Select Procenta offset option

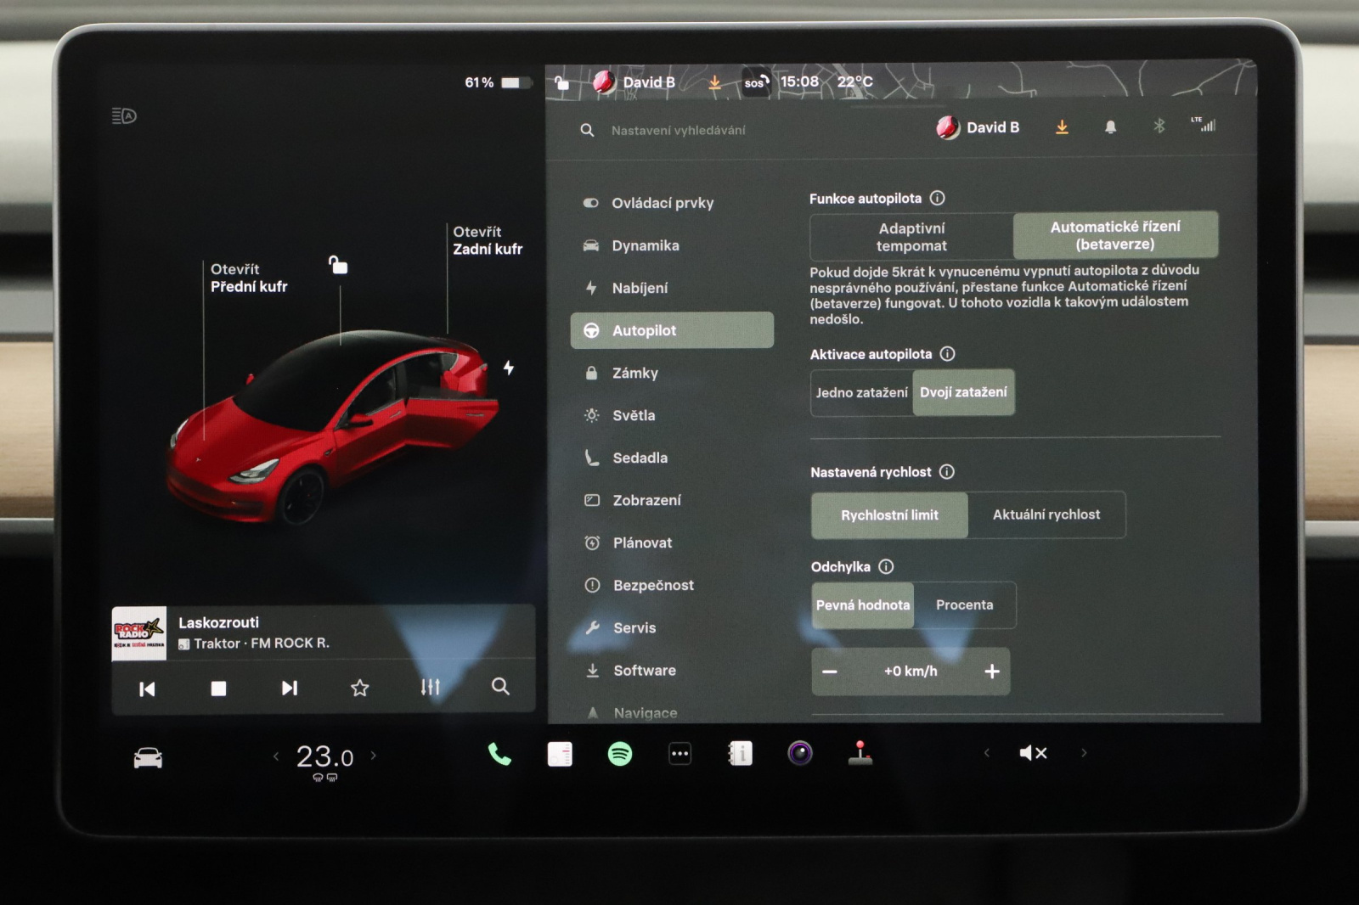click(964, 605)
